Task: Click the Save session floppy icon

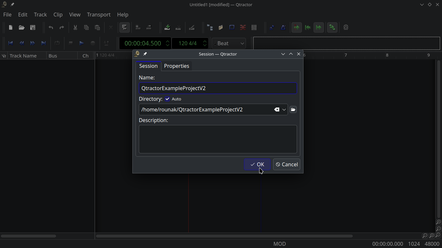Action: 33,28
